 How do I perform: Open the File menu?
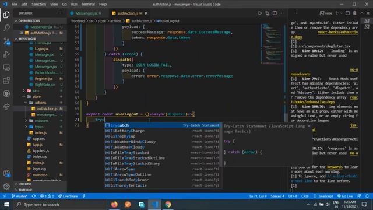tap(14, 4)
